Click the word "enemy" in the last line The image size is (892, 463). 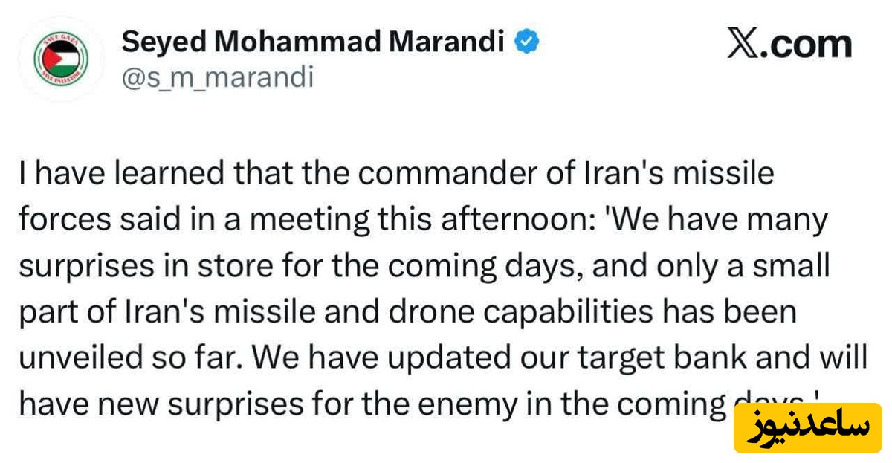pyautogui.click(x=477, y=404)
